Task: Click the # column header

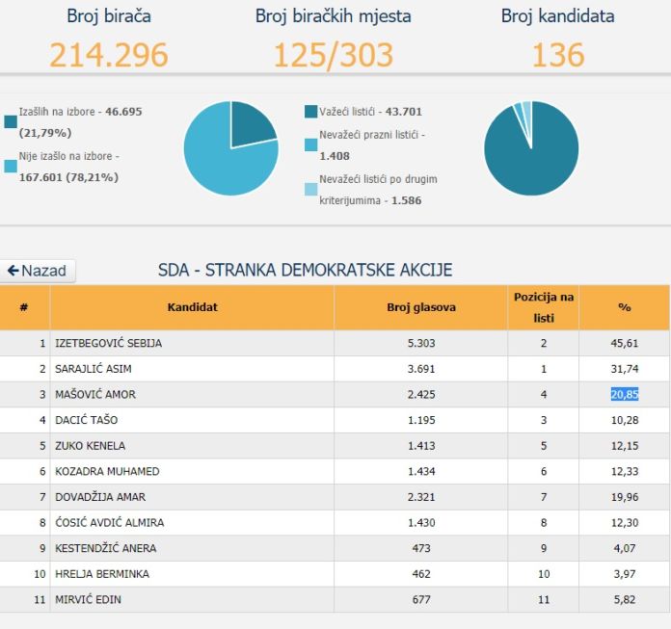Action: click(x=24, y=307)
